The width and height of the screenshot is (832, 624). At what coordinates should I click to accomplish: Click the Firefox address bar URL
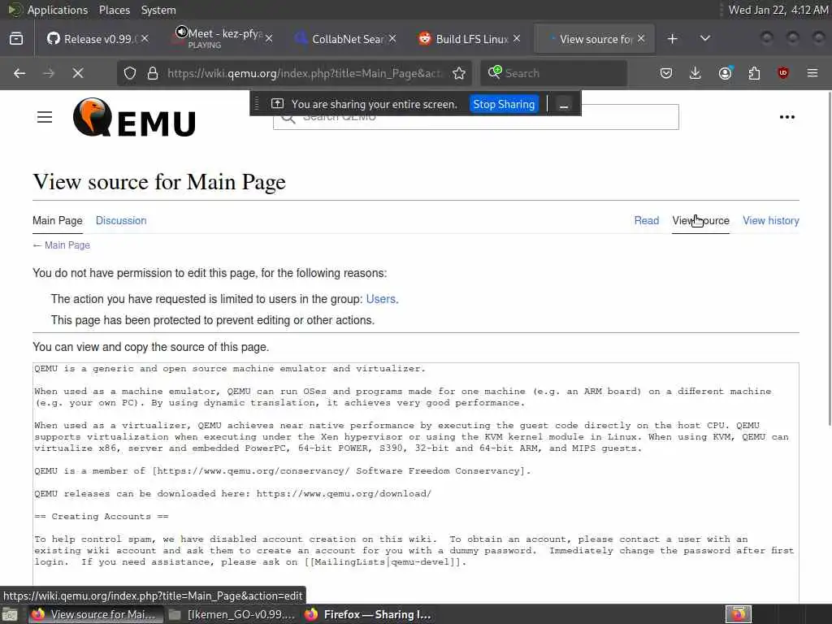click(304, 73)
